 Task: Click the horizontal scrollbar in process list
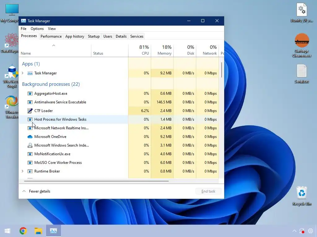click(x=96, y=181)
